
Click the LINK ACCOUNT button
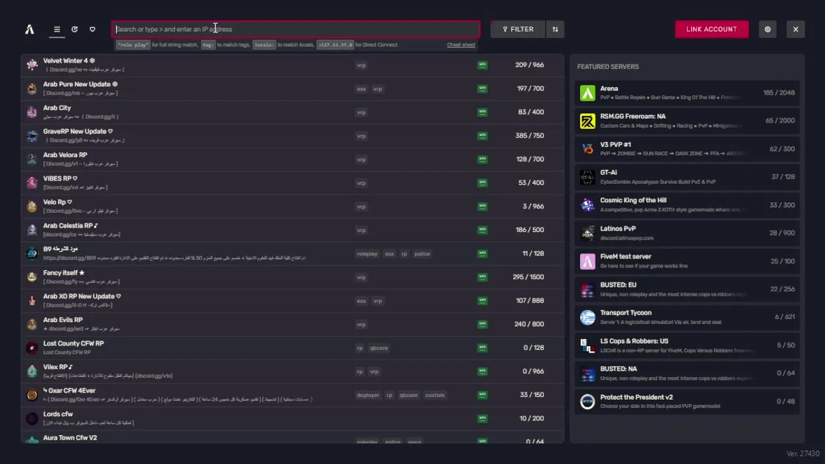pyautogui.click(x=712, y=29)
